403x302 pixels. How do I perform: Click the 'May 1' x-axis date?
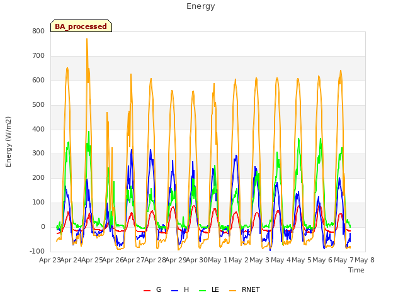[218, 260]
